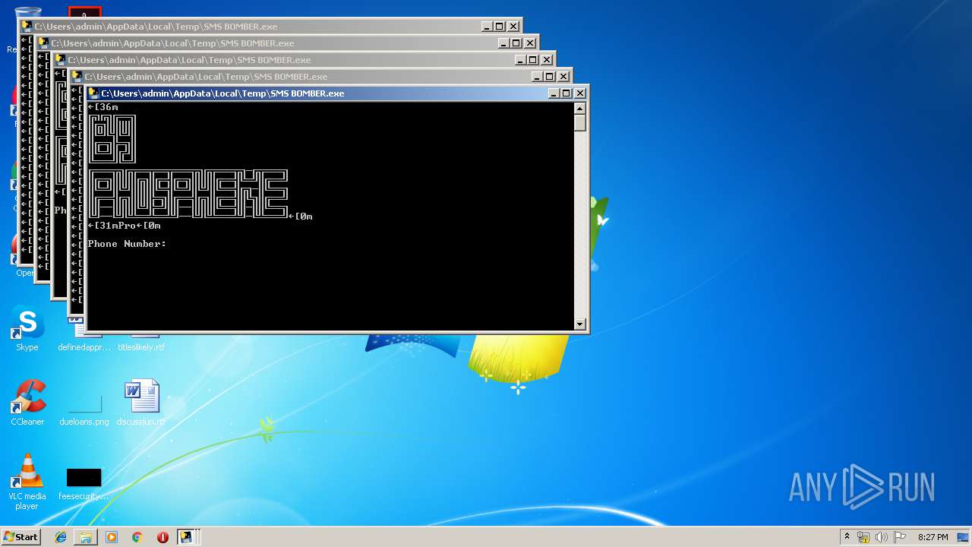Viewport: 972px width, 547px height.
Task: Minimize the front SMS BOMBER console
Action: pyautogui.click(x=554, y=93)
